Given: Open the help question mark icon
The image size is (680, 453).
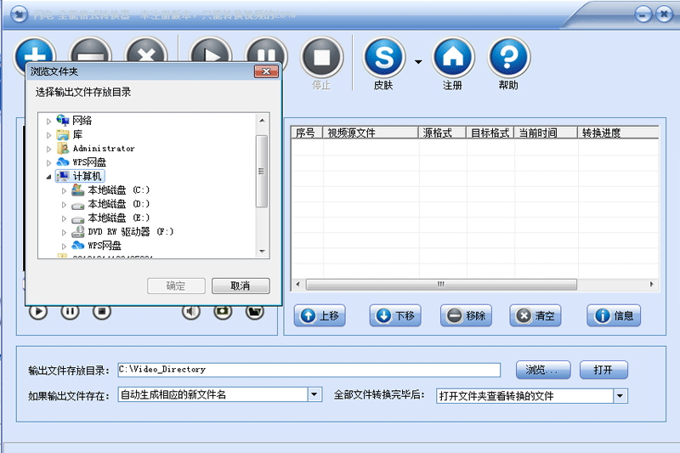Looking at the screenshot, I should (508, 58).
